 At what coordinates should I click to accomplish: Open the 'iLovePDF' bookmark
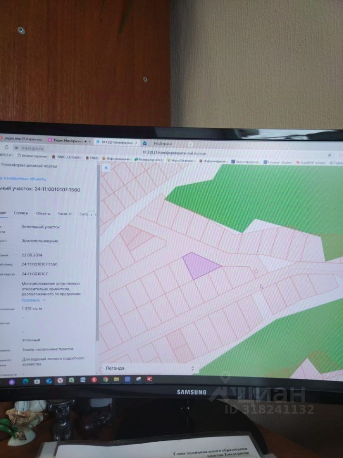pyautogui.click(x=311, y=163)
